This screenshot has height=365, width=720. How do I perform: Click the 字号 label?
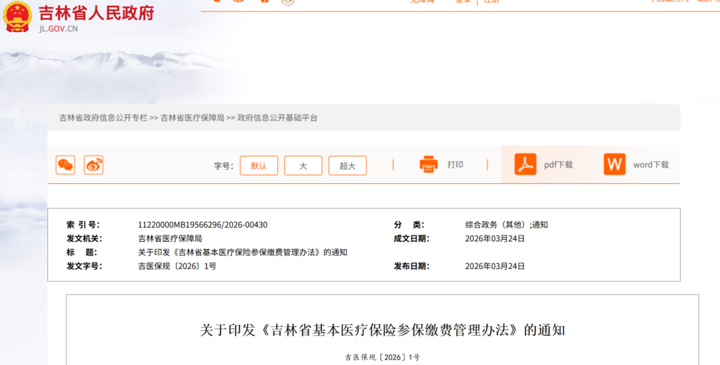click(223, 166)
